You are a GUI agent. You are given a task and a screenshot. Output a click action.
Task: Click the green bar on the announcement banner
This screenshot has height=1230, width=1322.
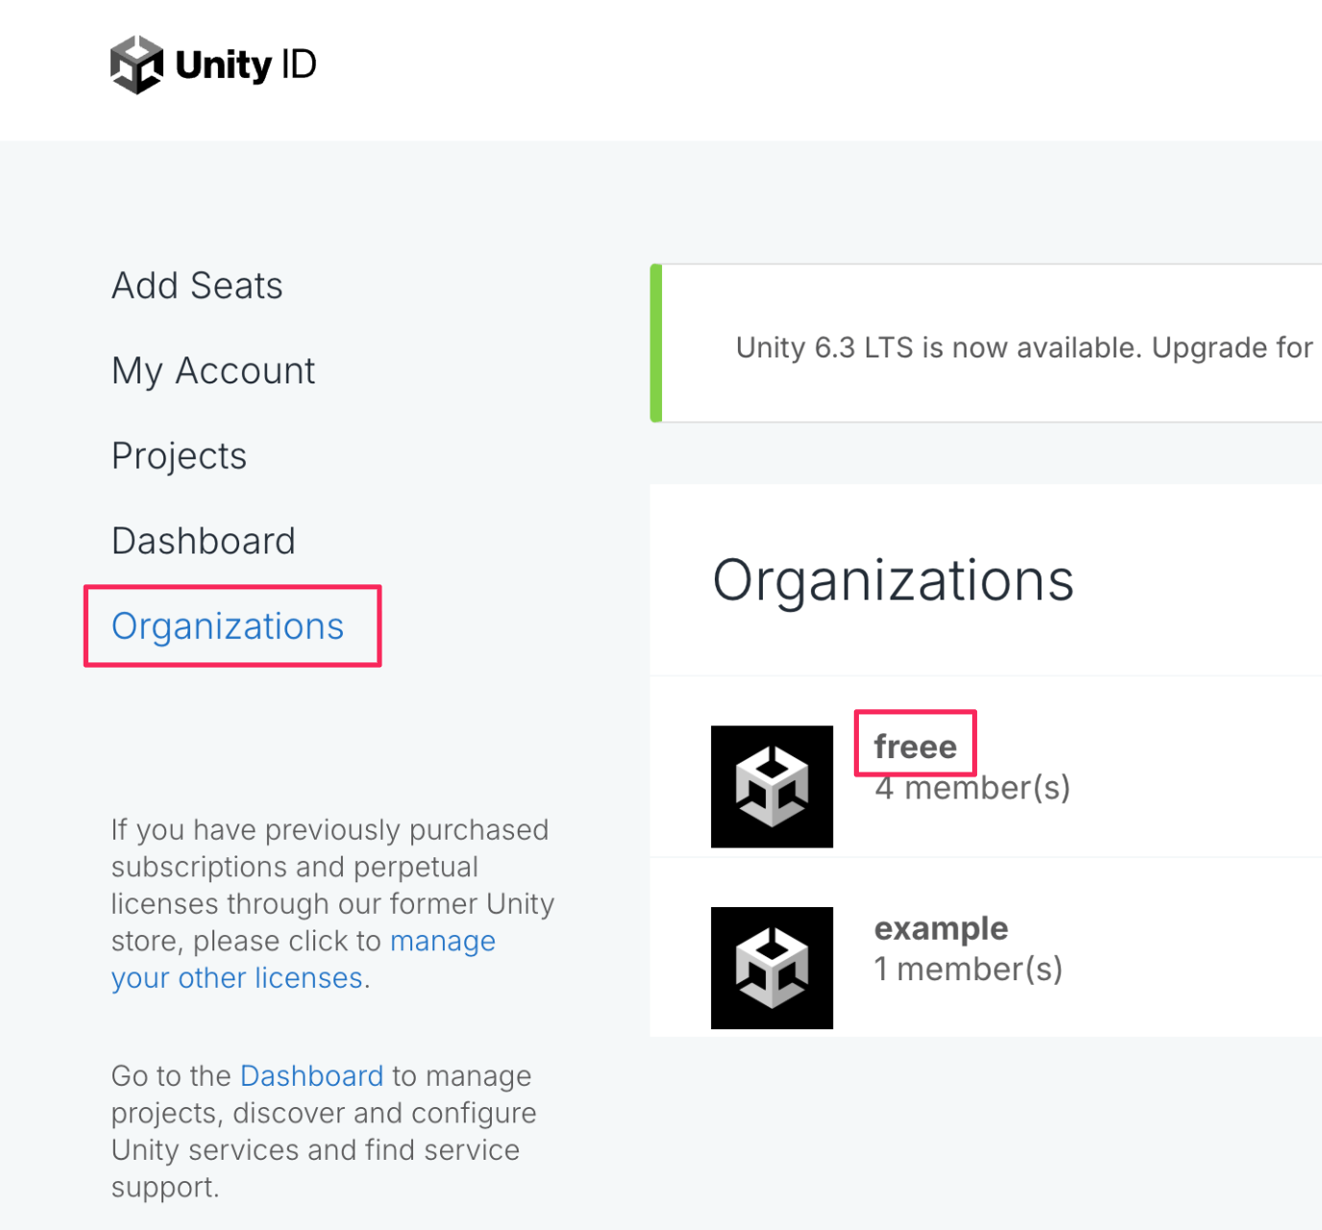[x=656, y=343]
